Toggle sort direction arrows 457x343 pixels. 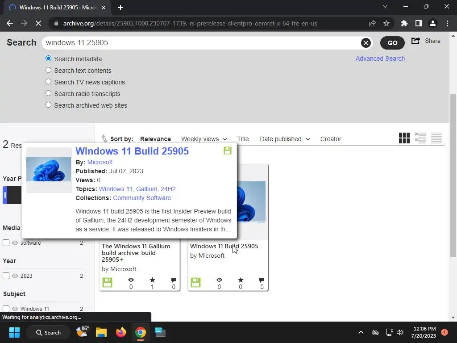tap(104, 138)
